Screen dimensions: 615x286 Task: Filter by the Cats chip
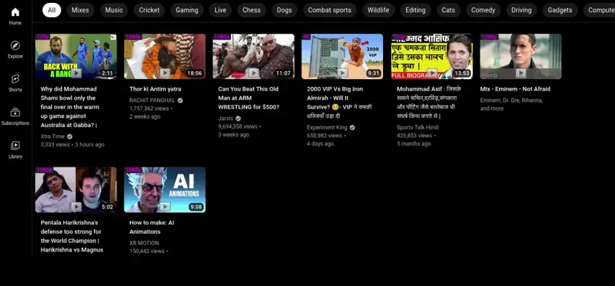[449, 10]
